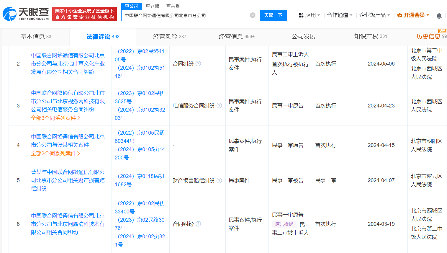Open case number (2022)京02民终4105号

[140, 55]
